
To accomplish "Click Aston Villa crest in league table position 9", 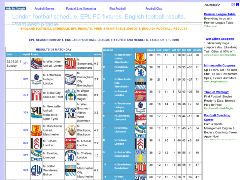I will (140, 156).
